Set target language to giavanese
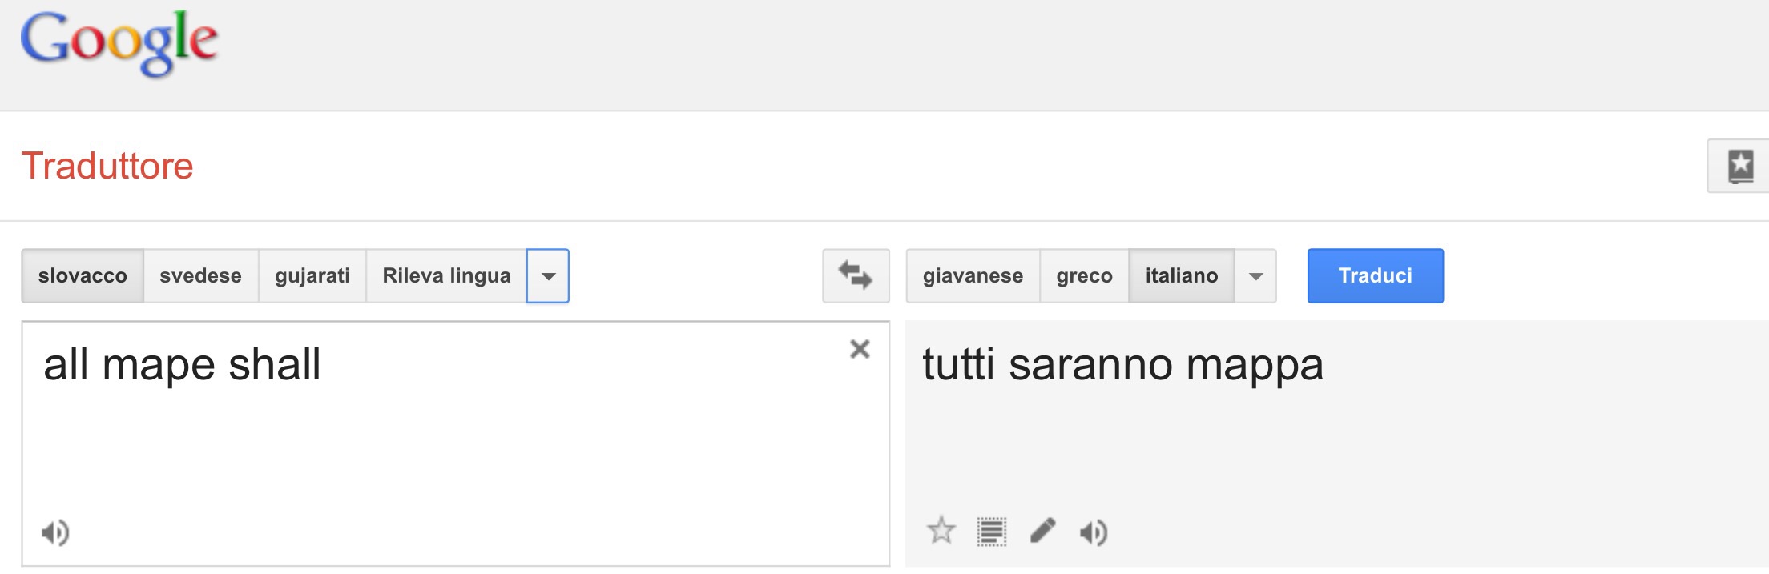The width and height of the screenshot is (1769, 574). pyautogui.click(x=973, y=276)
